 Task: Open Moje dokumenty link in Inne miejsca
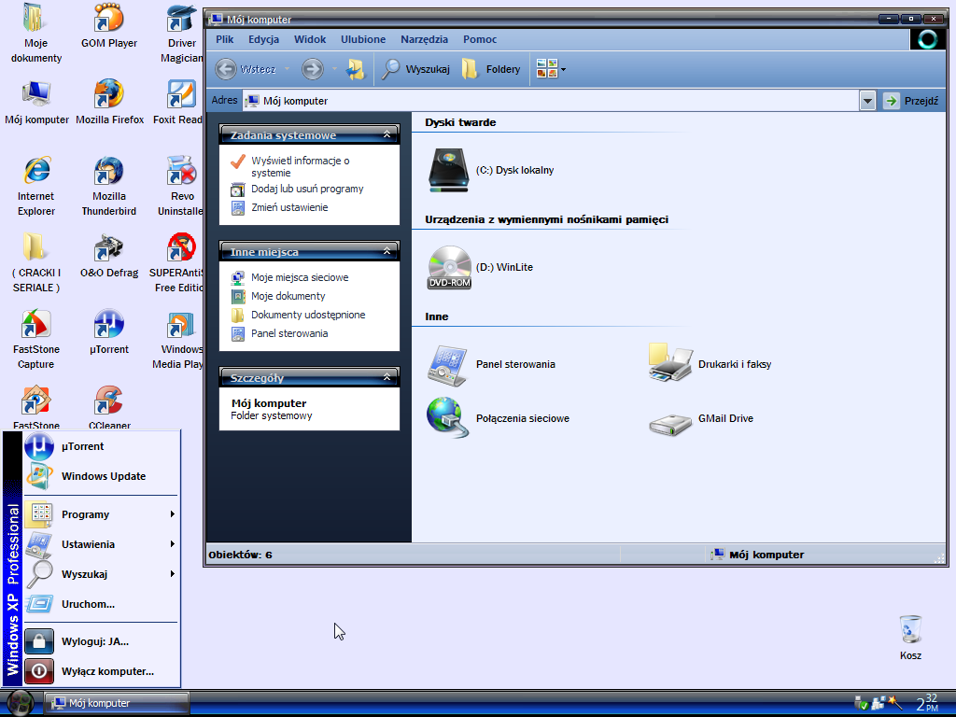pos(288,296)
